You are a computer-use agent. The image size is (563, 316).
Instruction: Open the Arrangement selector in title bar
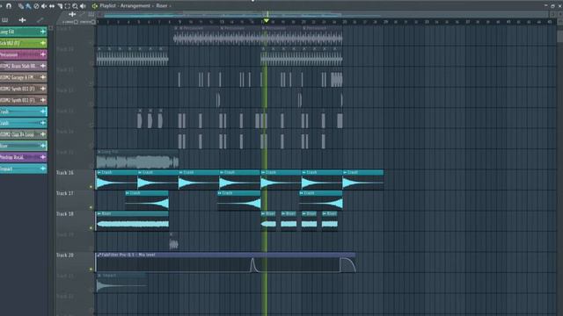135,6
